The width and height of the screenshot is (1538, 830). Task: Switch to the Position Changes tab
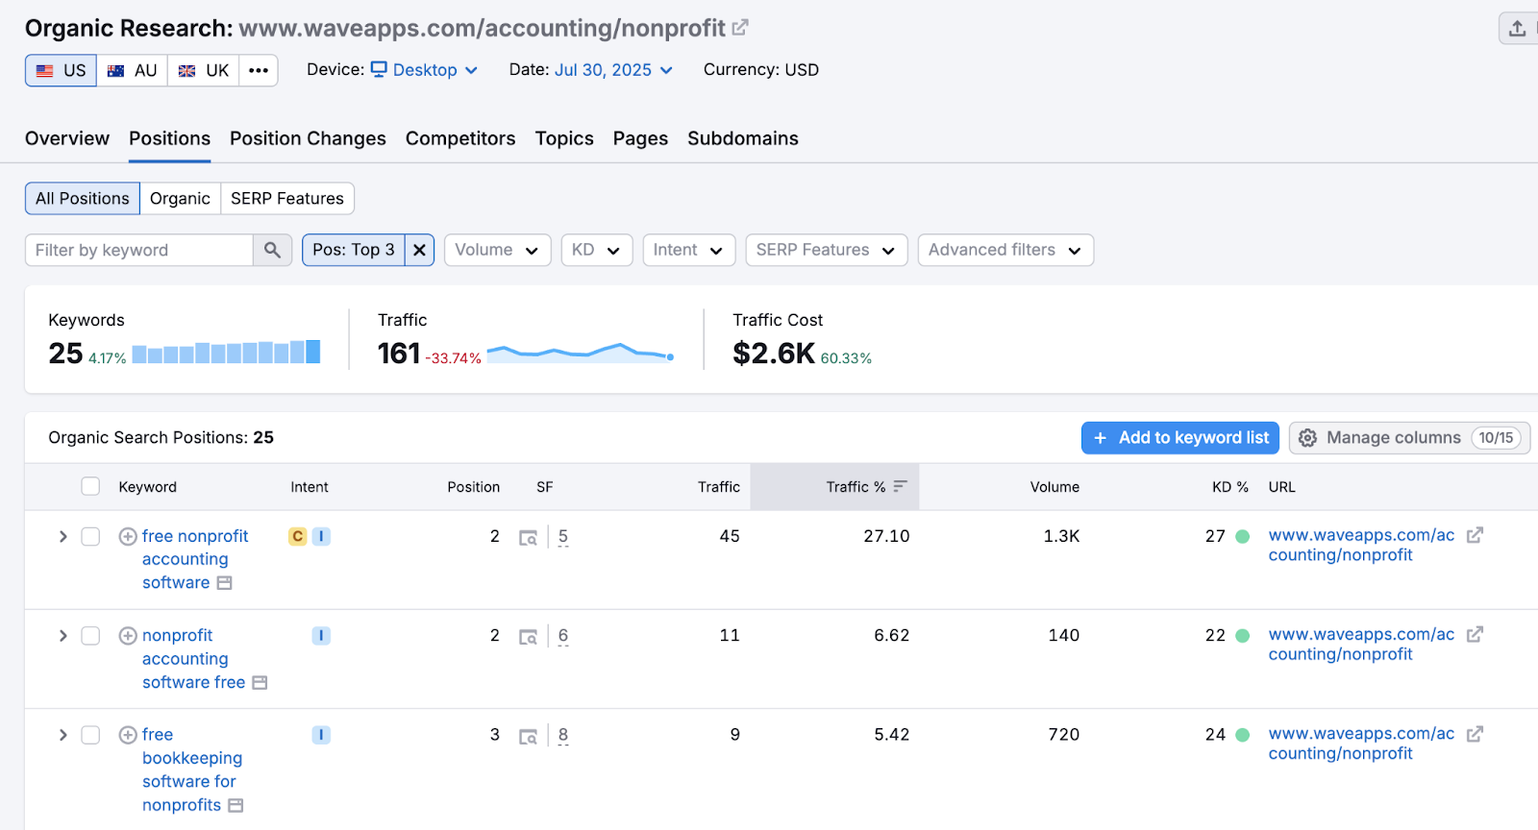pos(308,138)
